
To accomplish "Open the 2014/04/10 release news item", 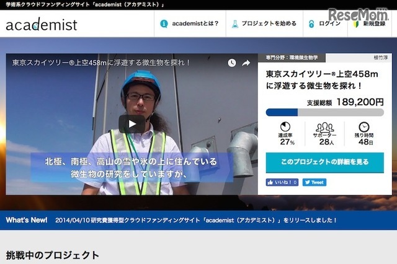I will click(196, 220).
